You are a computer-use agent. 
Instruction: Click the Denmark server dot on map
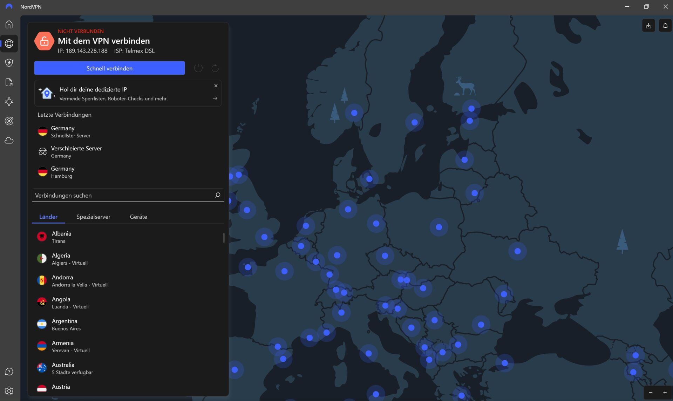click(369, 179)
